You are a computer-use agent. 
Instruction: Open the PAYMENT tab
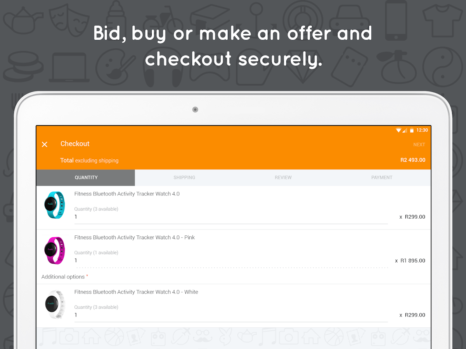(x=381, y=177)
